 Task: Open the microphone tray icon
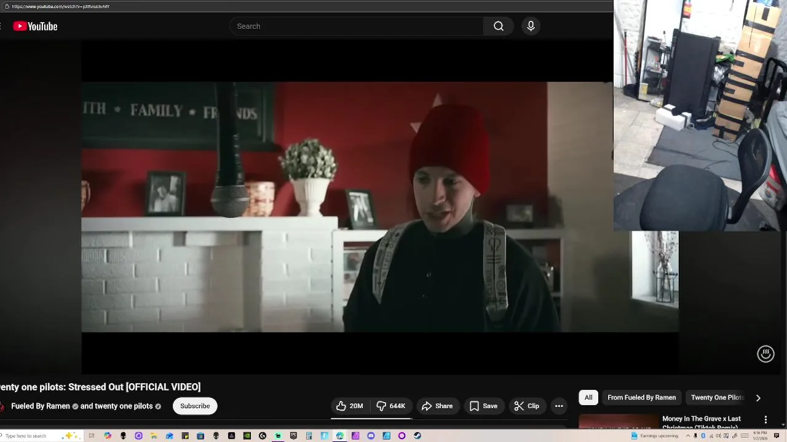coord(695,436)
